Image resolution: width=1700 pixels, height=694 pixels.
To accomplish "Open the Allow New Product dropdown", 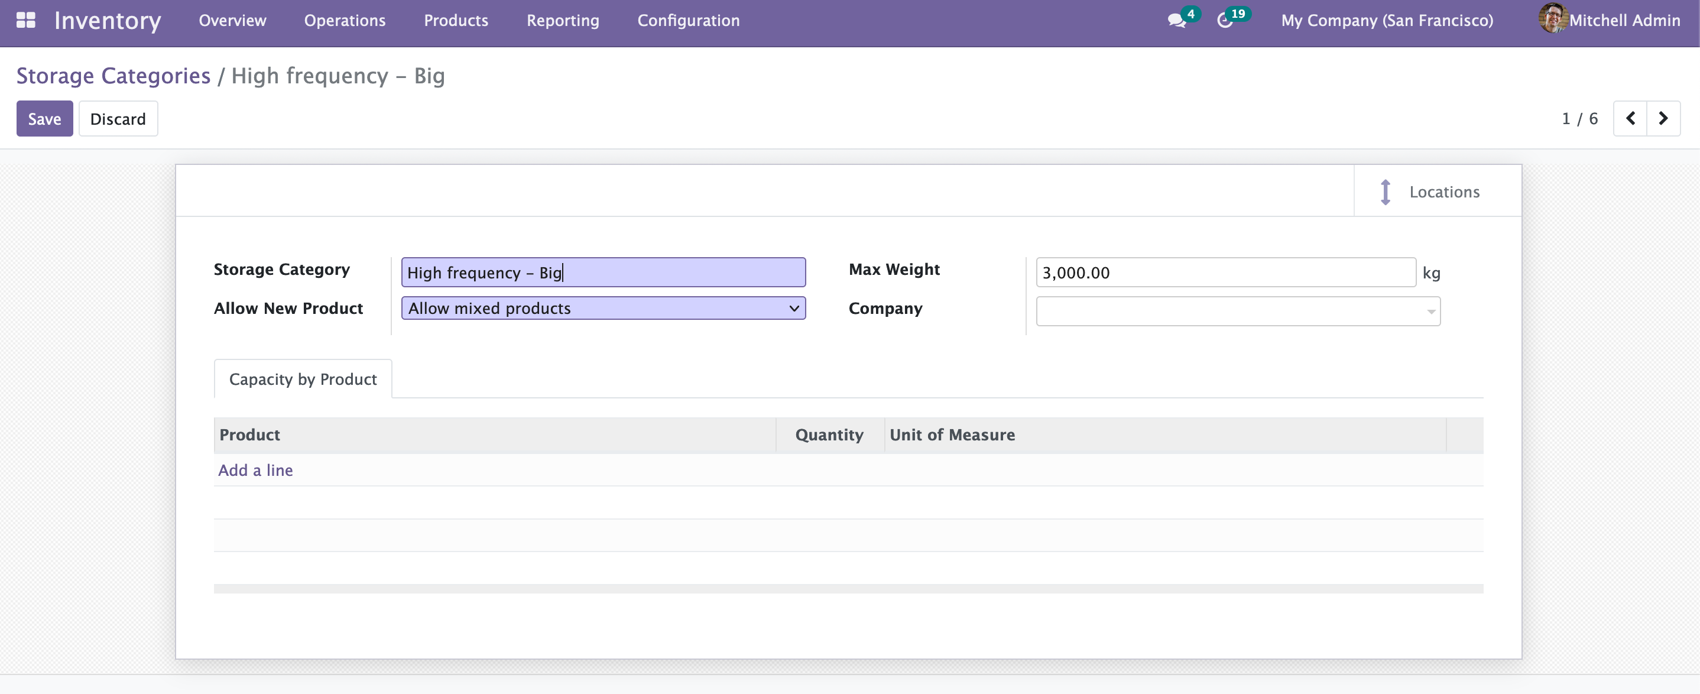I will [603, 308].
